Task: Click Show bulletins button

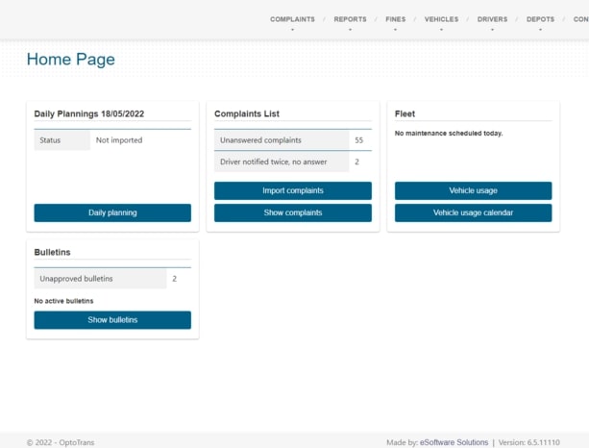Action: point(112,320)
